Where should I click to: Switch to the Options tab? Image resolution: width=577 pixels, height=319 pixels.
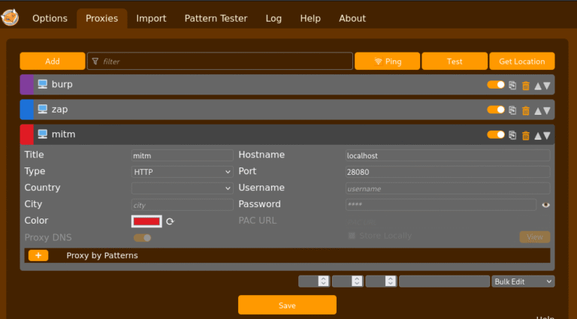point(50,18)
